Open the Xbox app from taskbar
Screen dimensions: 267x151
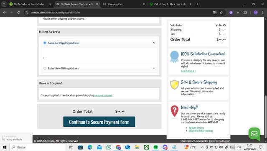[x=146, y=147]
